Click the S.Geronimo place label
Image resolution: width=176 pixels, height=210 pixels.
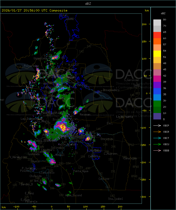click(x=131, y=80)
